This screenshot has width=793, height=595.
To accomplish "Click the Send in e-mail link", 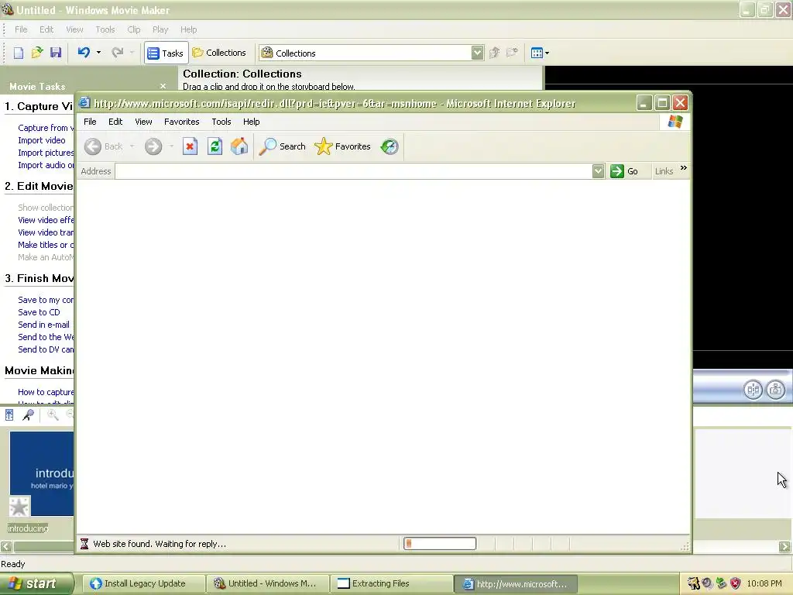I will pyautogui.click(x=43, y=325).
